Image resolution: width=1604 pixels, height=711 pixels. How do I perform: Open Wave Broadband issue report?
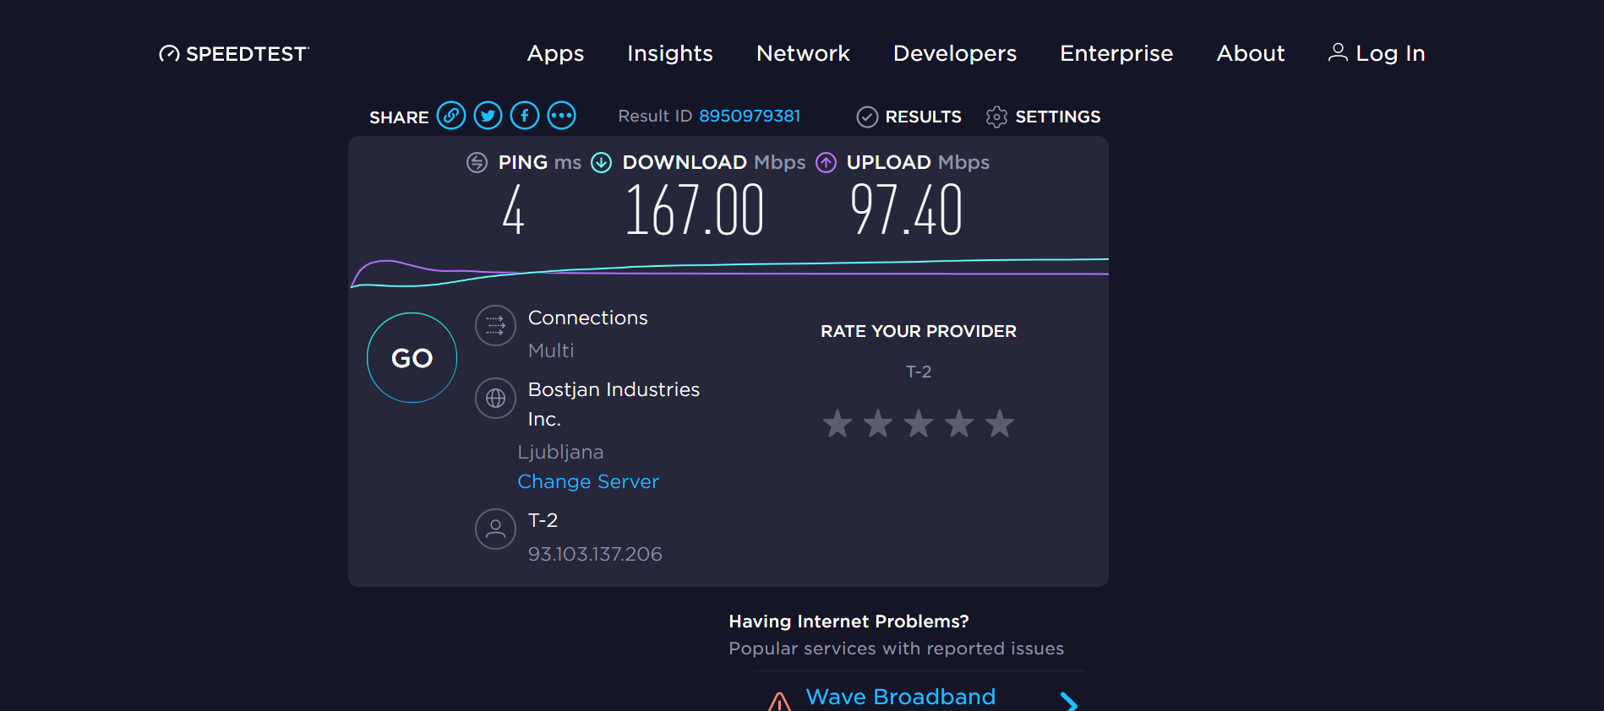tap(901, 697)
